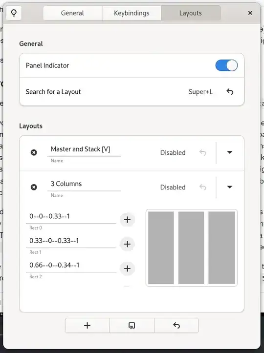Remove the 3 Columns layout entry
This screenshot has height=353, width=264.
(34, 187)
